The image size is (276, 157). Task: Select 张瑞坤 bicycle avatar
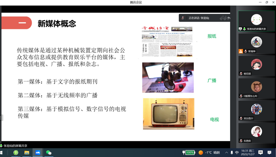tap(257, 42)
